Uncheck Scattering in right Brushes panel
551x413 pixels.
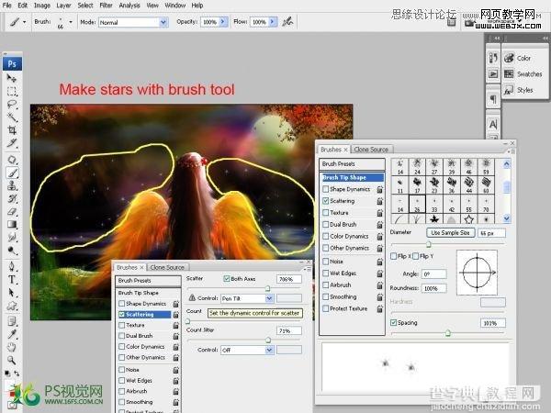coord(326,201)
